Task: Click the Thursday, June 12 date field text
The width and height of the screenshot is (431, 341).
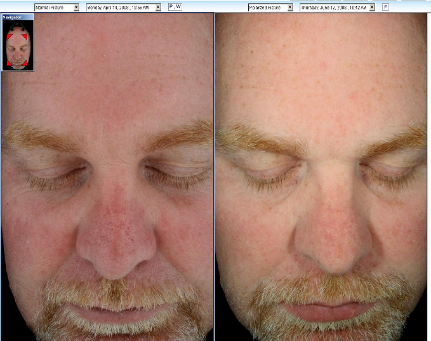Action: [x=334, y=7]
